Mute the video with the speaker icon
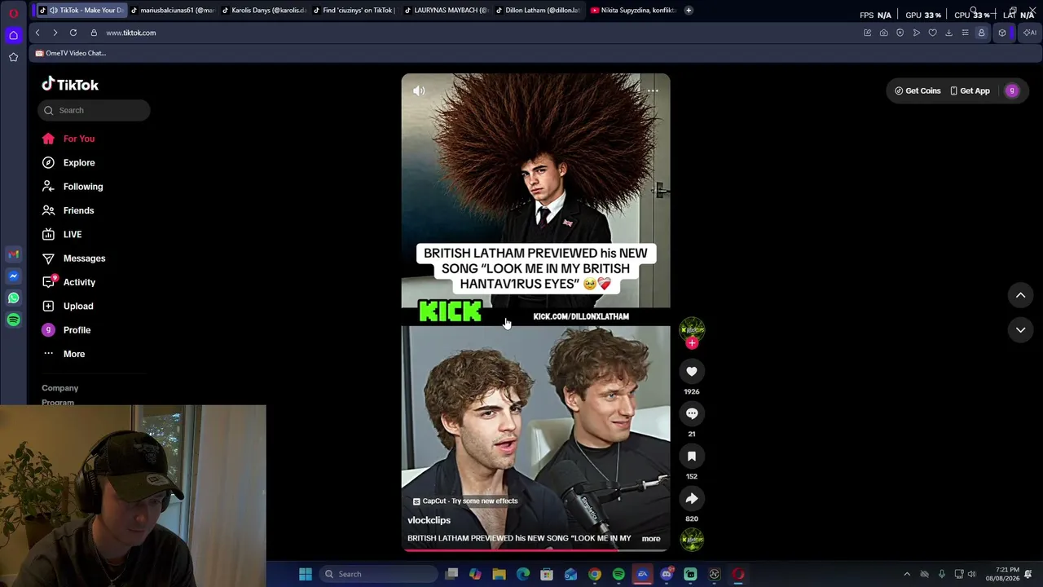Image resolution: width=1043 pixels, height=587 pixels. tap(419, 90)
